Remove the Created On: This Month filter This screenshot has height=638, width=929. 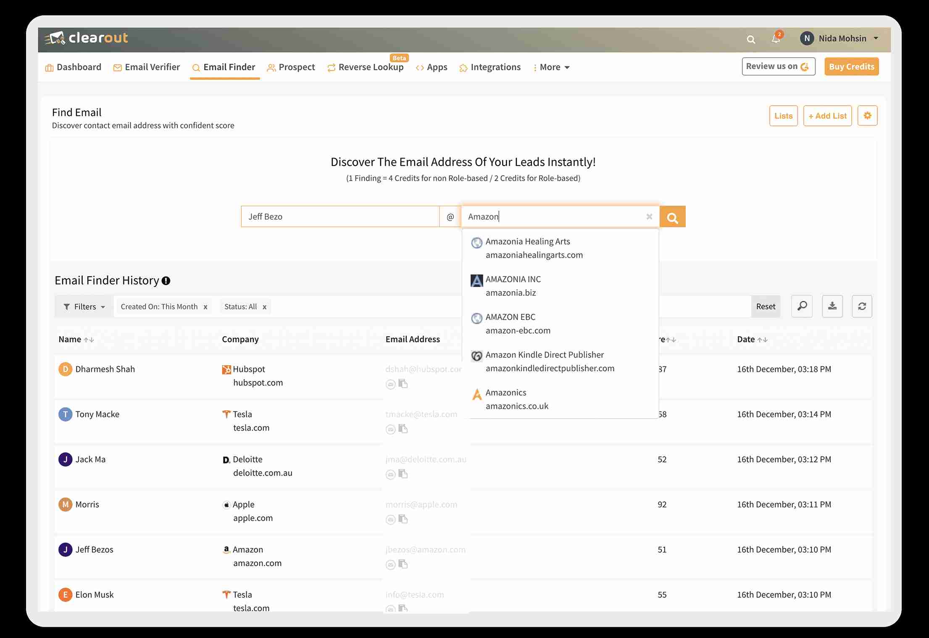point(205,307)
